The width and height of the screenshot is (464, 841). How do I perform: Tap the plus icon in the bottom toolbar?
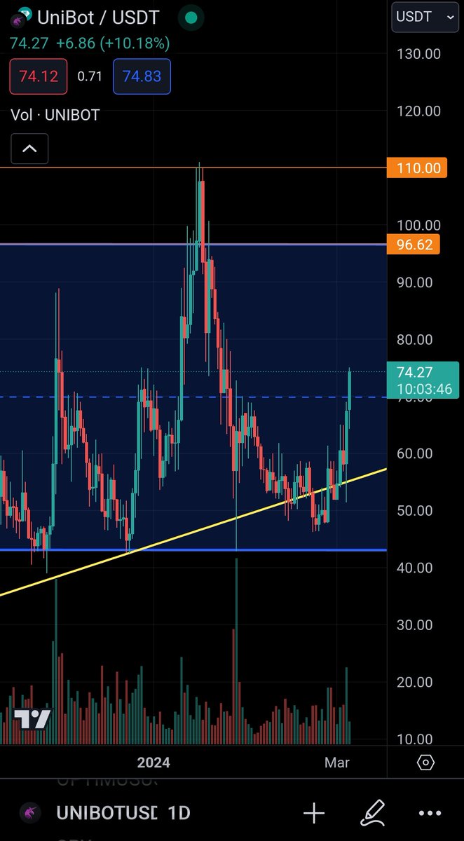coord(313,813)
